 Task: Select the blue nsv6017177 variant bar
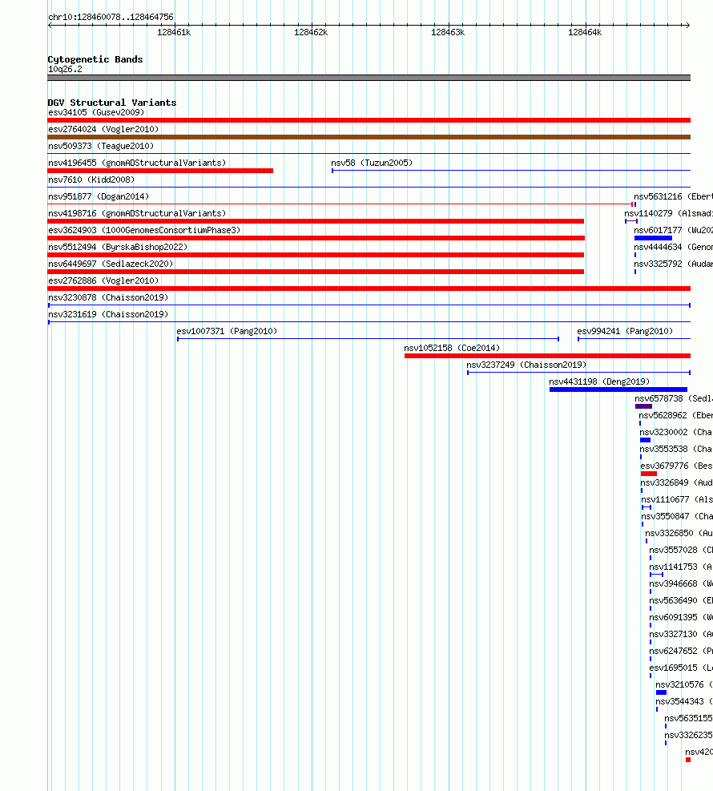tap(653, 238)
